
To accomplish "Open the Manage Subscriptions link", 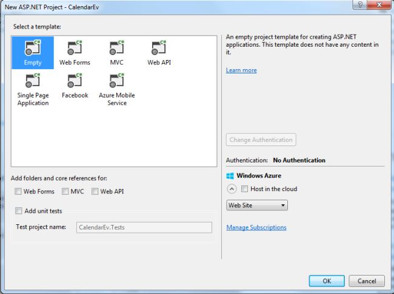I will [256, 227].
